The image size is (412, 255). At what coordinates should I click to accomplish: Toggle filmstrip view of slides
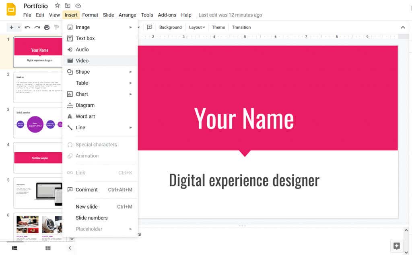pos(14,248)
